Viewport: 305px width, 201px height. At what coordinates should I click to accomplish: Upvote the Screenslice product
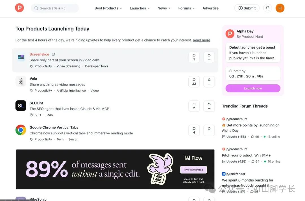209,57
